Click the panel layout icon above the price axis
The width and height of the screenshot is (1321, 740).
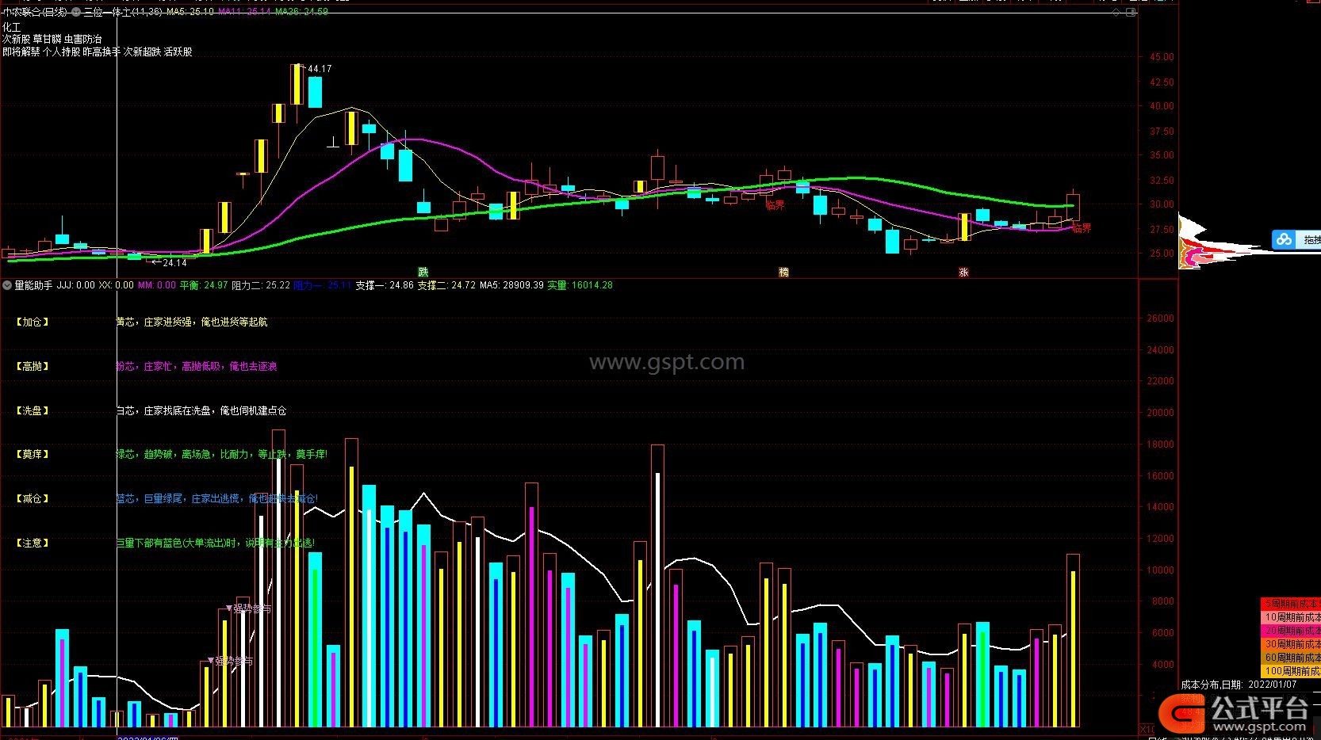click(x=1131, y=13)
